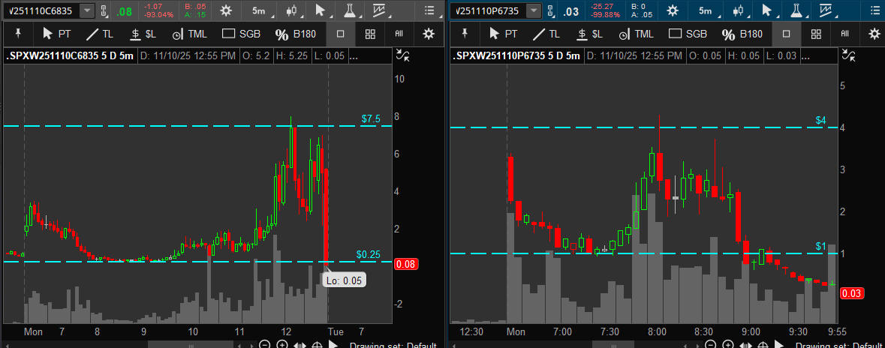Open the list menu in left chart header

[x=429, y=10]
